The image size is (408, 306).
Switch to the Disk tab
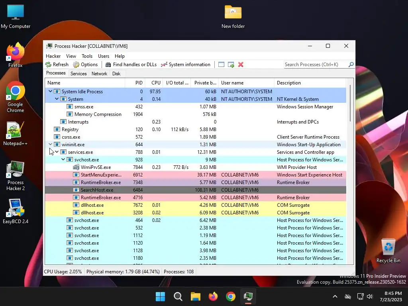tap(116, 74)
